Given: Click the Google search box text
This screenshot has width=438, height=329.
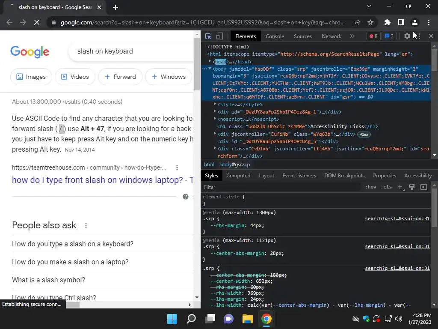Looking at the screenshot, I should [105, 51].
